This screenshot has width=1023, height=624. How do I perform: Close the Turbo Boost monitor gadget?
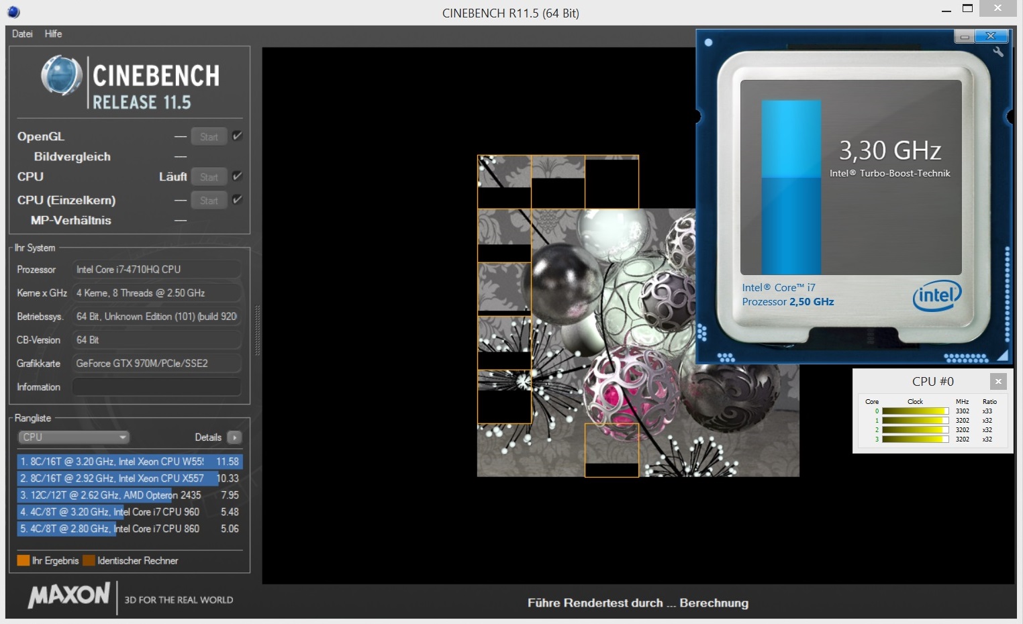click(990, 36)
